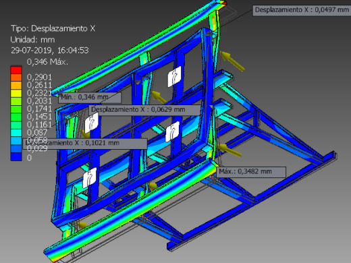Select the Desplazamiento X 0,0629 mm probe label
This screenshot has width=351, height=263.
pyautogui.click(x=144, y=110)
